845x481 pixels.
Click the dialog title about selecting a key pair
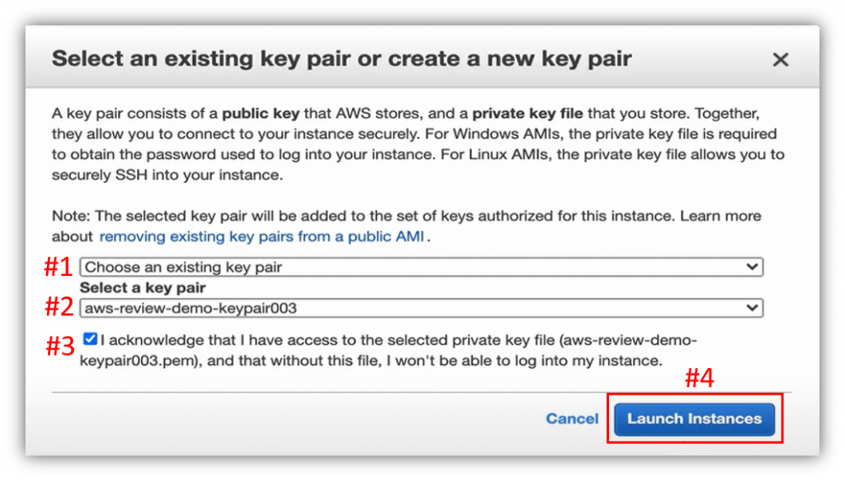342,58
